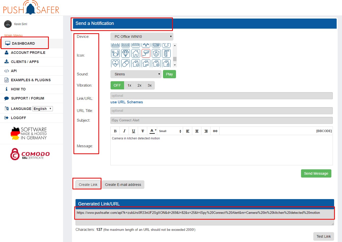Pick the house with checkmark icon
The width and height of the screenshot is (342, 242).
(136, 63)
